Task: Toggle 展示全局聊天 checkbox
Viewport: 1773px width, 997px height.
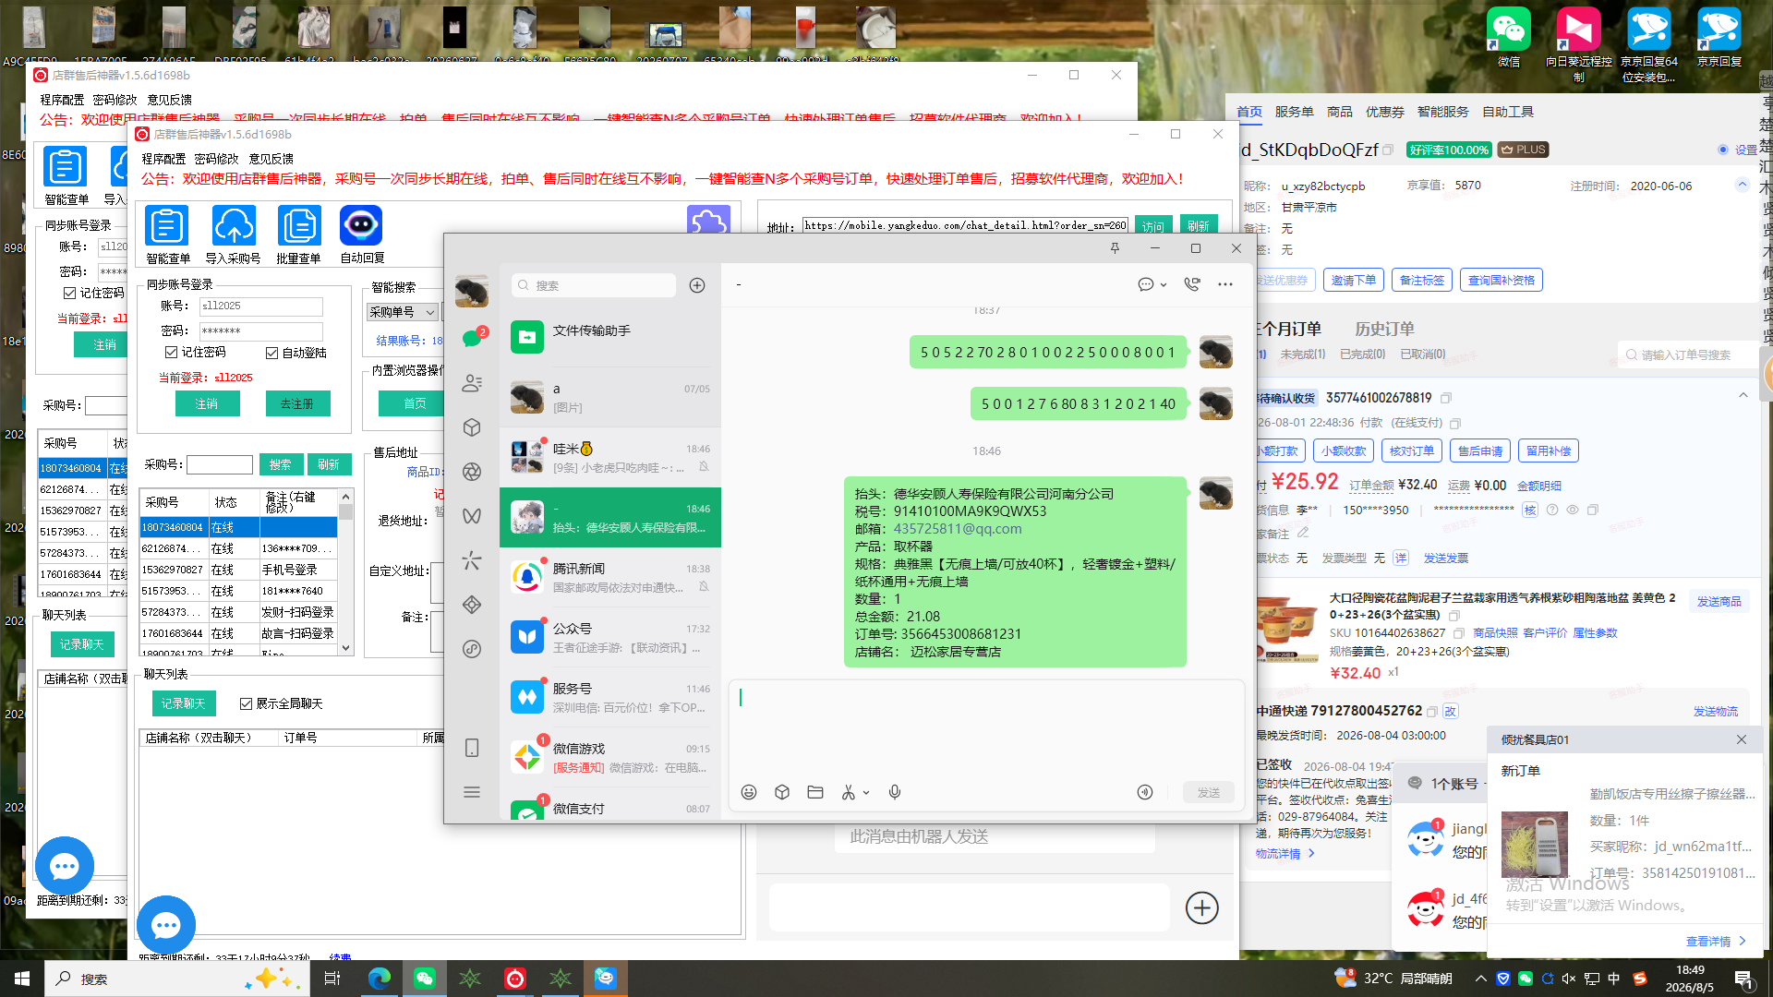Action: [x=246, y=703]
